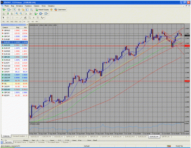
Task: Select the Crosshair tool
Action: (8, 18)
